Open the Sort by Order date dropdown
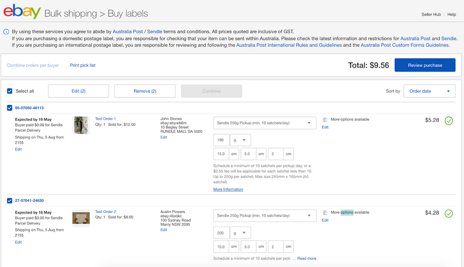464x267 pixels. coord(429,91)
